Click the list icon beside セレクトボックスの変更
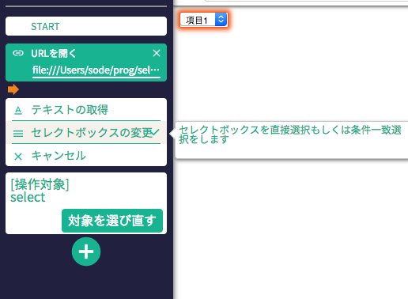Viewport: 408px width, 299px height. (18, 134)
